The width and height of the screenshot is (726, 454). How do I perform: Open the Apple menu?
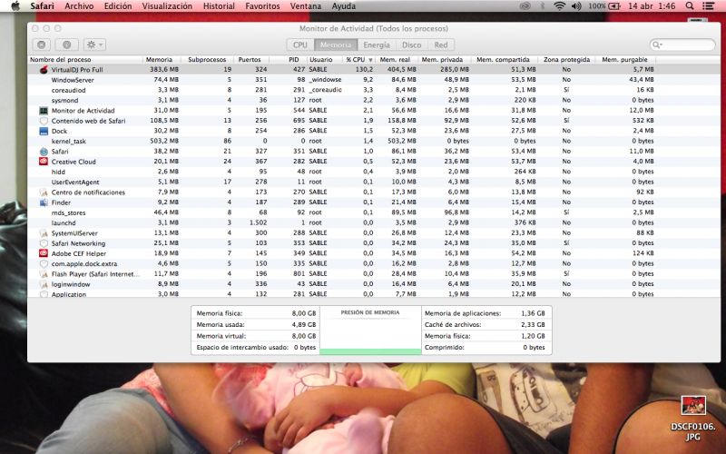coord(15,6)
